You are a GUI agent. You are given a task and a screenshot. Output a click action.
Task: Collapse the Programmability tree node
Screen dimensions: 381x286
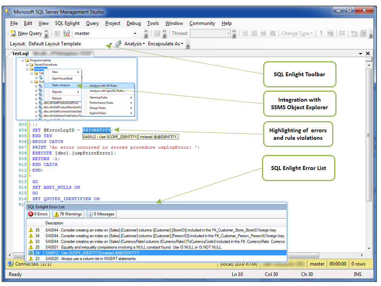click(23, 60)
